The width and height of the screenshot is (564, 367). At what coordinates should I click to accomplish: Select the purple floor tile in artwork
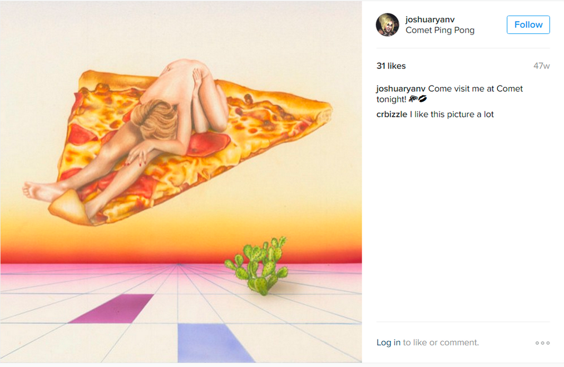tap(111, 309)
